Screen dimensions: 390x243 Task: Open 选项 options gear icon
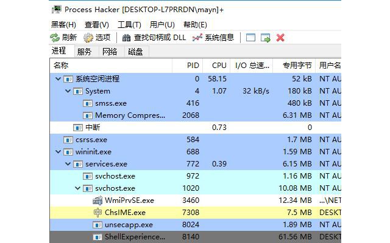[88, 38]
